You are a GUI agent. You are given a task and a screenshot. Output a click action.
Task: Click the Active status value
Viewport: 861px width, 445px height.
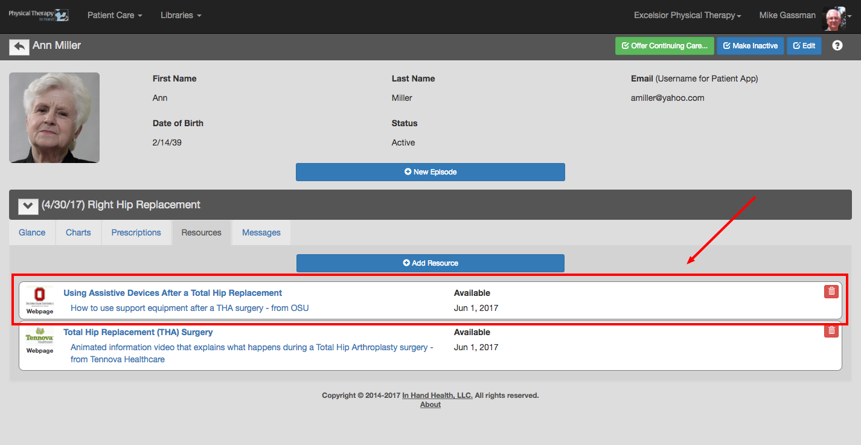[403, 142]
